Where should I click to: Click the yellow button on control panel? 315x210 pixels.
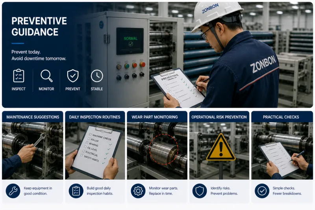[119, 67]
